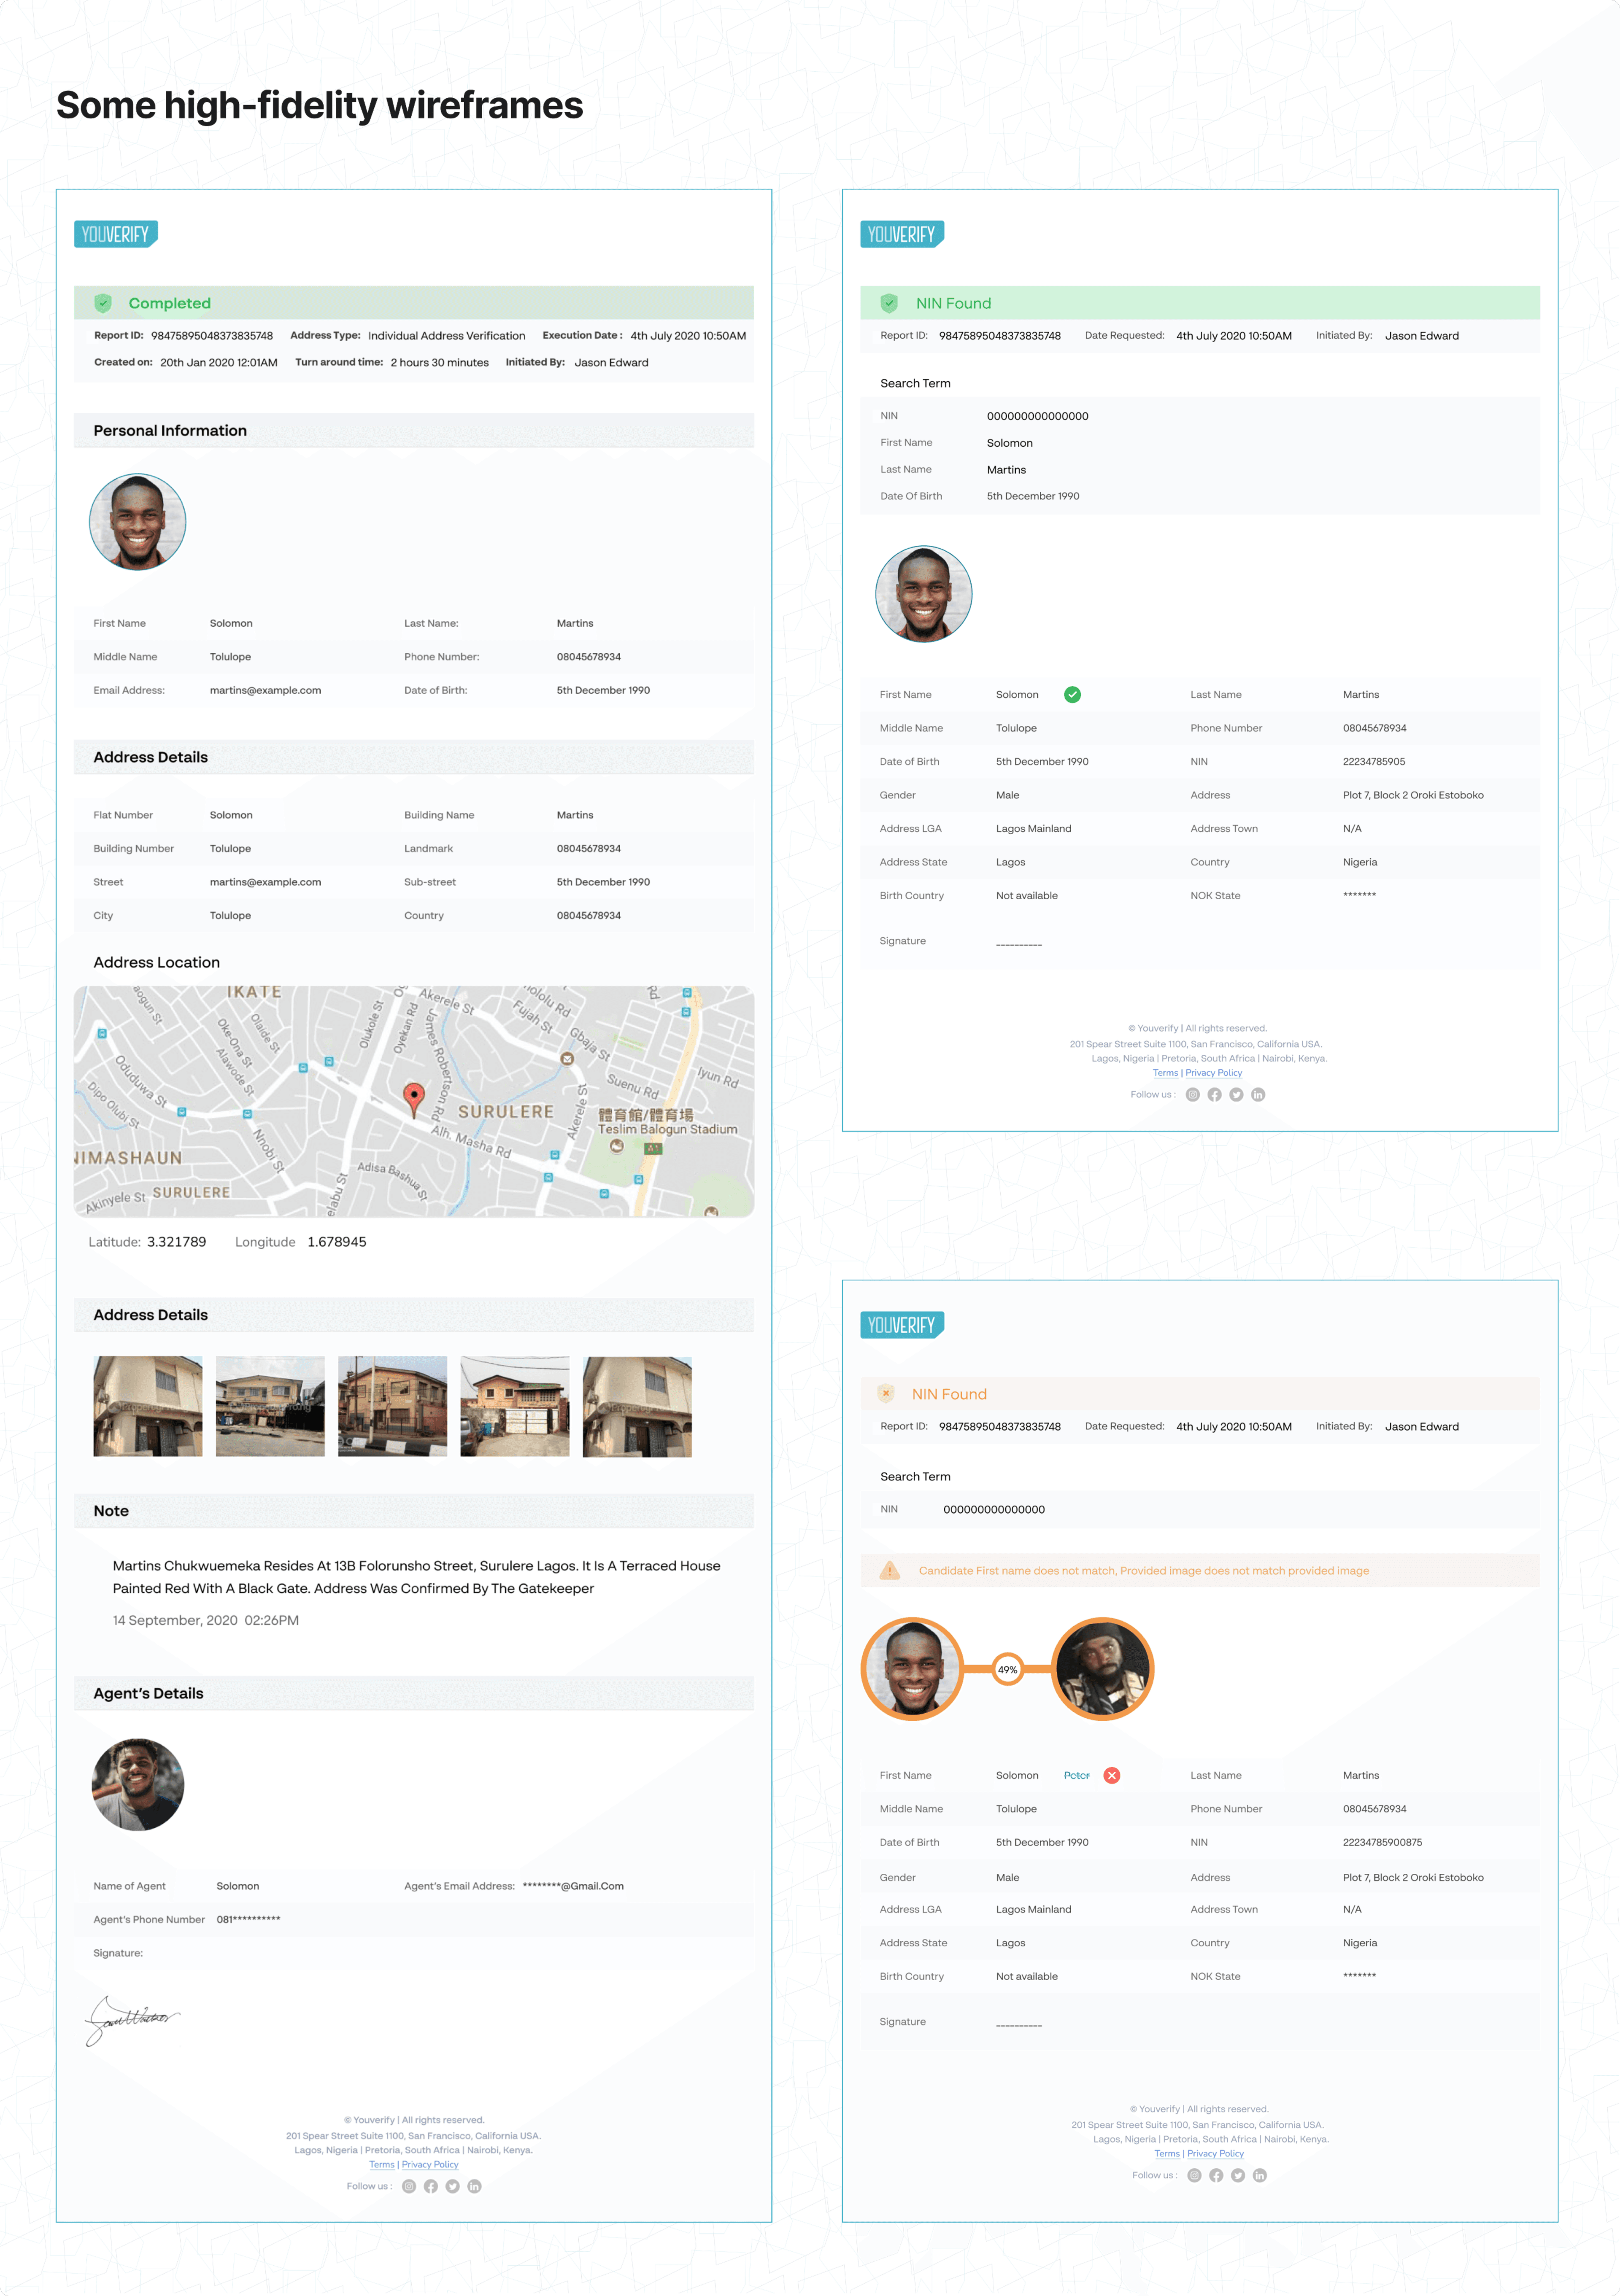Click the 'Note' section header
The height and width of the screenshot is (2296, 1620).
pos(414,1511)
